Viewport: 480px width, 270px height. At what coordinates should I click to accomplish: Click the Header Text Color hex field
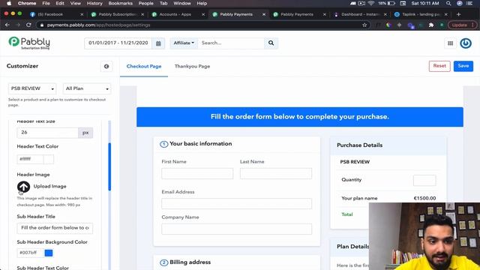(x=30, y=160)
